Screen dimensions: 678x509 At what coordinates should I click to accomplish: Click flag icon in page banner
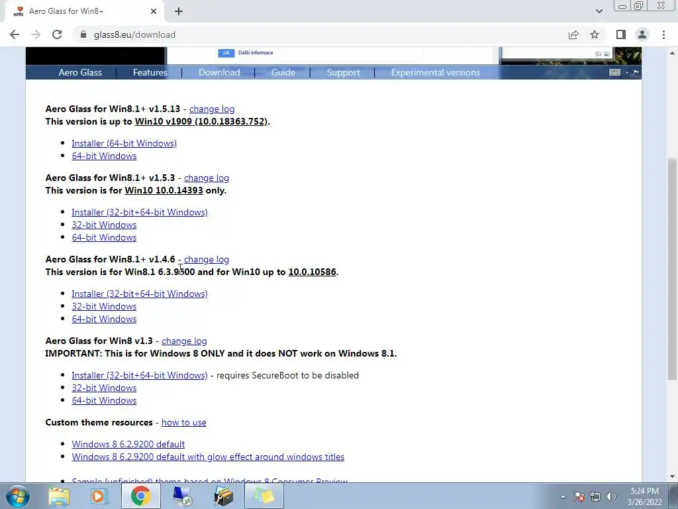click(636, 72)
